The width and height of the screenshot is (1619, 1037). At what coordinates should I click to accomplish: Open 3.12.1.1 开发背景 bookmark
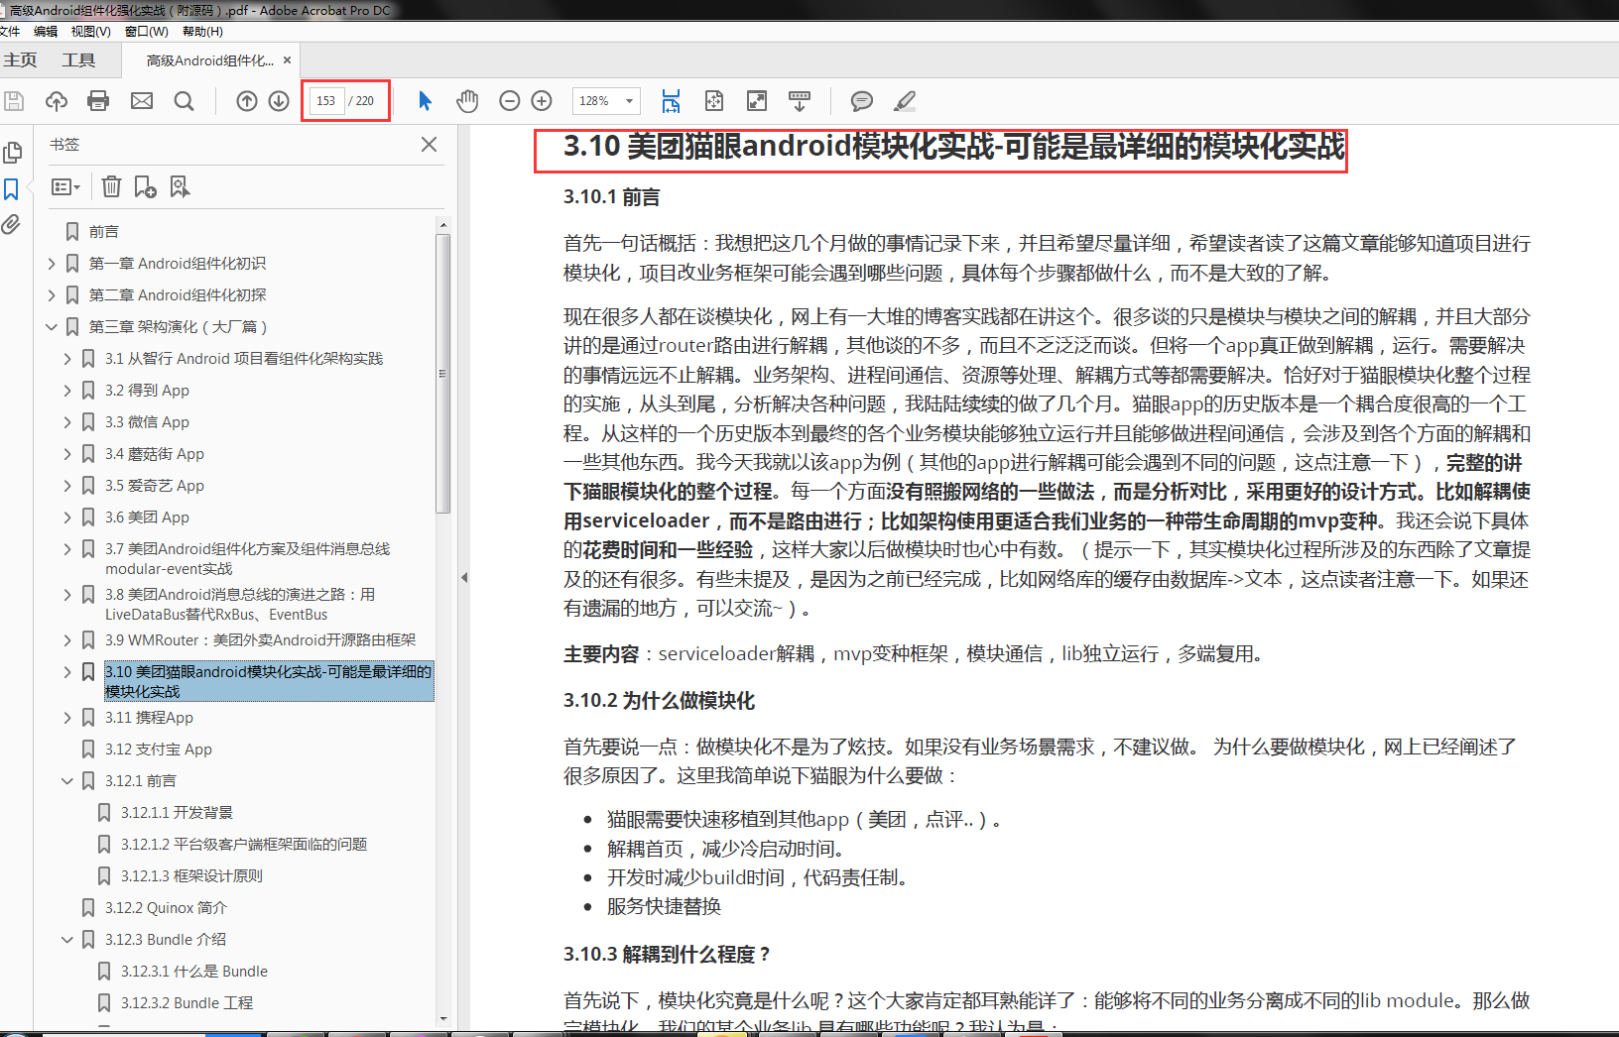pyautogui.click(x=177, y=813)
